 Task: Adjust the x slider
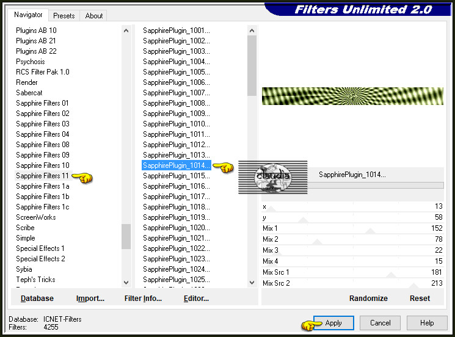coord(352,206)
